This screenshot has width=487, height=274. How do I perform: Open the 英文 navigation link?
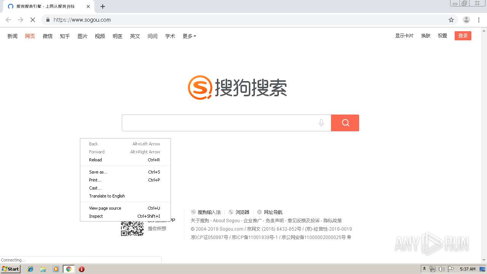[135, 36]
